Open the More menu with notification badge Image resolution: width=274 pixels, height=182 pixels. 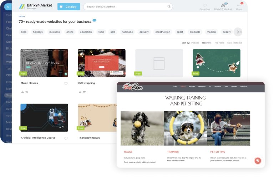239,5
